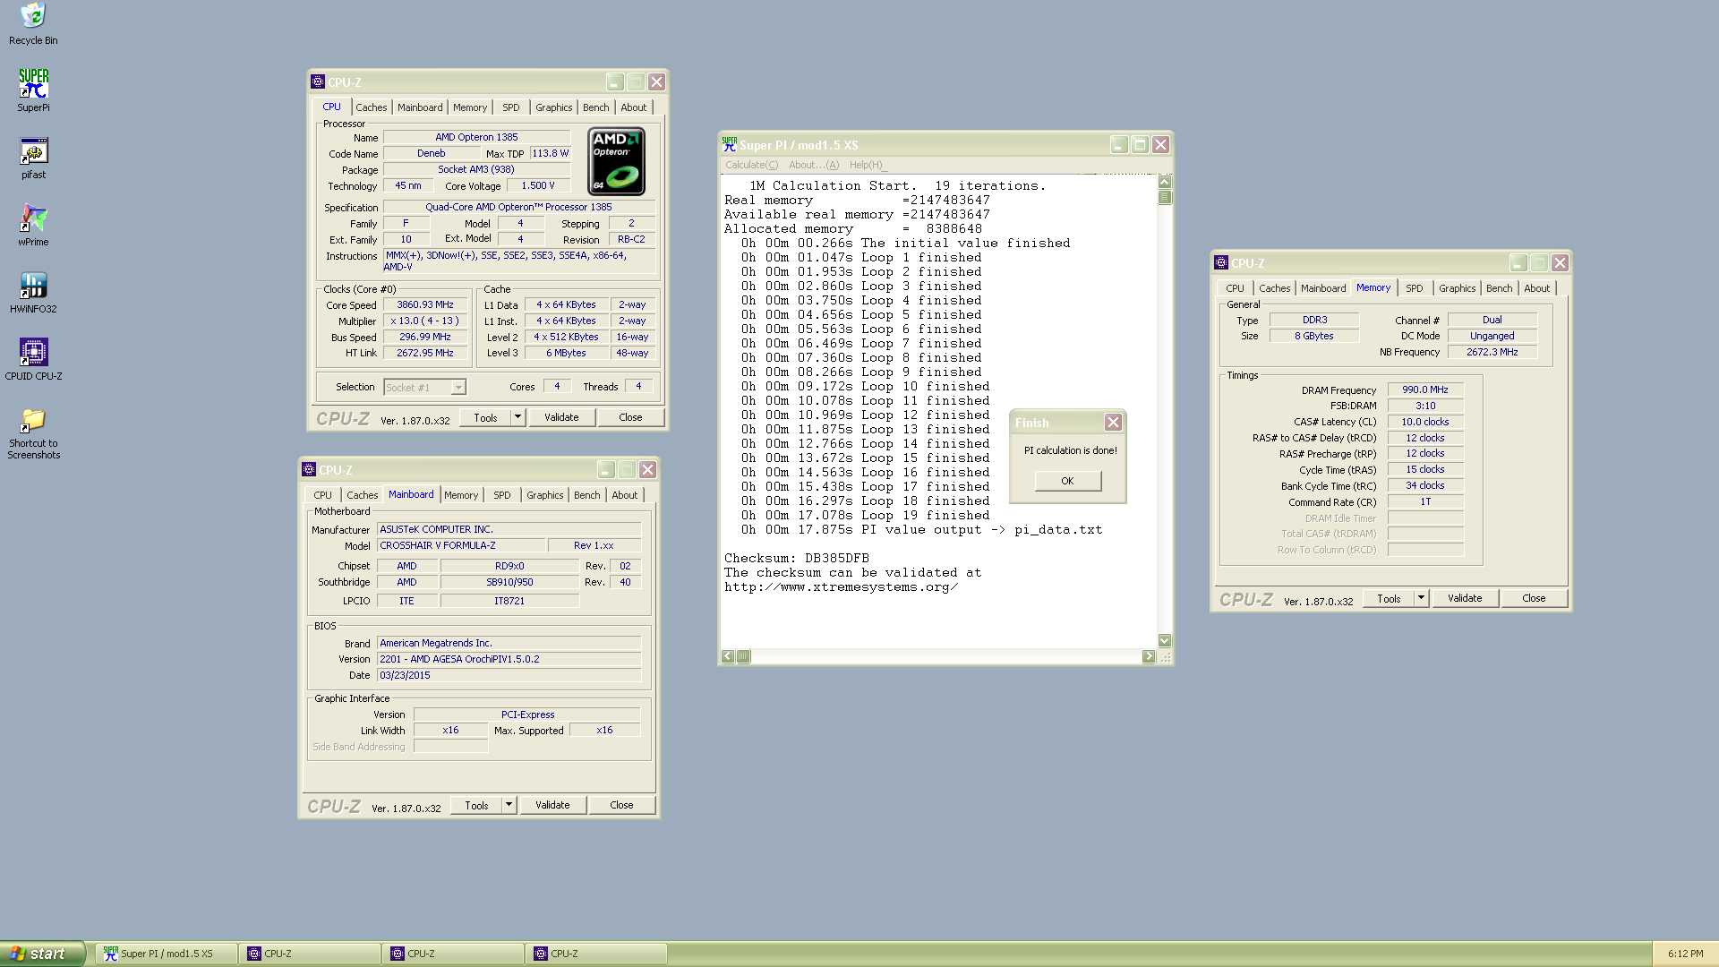
Task: Click the title bar icon of the CPU-Z CPU window
Action: [x=318, y=81]
